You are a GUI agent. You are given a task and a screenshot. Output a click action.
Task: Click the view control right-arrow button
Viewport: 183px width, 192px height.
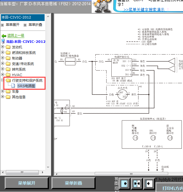125,183
